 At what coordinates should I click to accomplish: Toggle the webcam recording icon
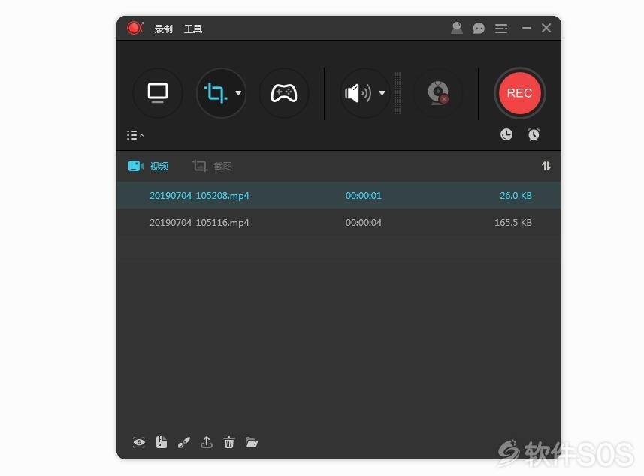tap(438, 93)
